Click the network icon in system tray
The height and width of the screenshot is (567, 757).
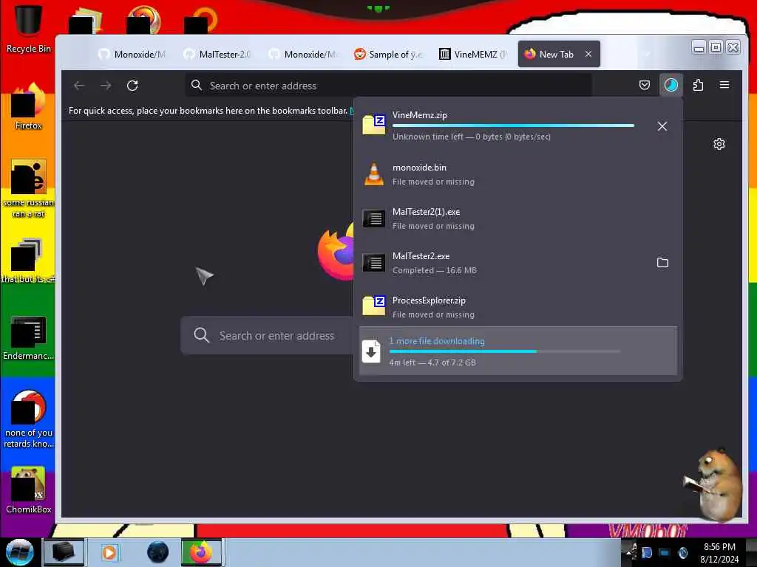[x=665, y=553]
